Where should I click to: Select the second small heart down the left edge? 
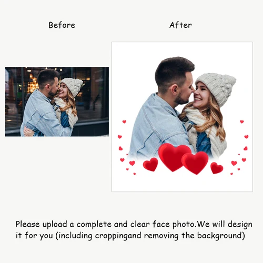pyautogui.click(x=120, y=137)
